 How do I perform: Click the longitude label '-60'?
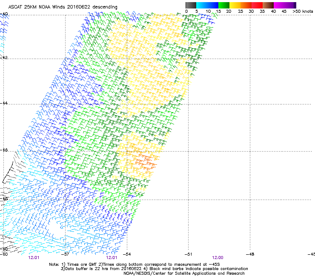(x=4, y=254)
